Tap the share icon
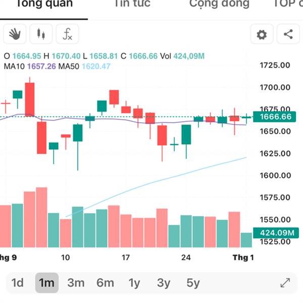This screenshot has width=303, height=303. (288, 34)
